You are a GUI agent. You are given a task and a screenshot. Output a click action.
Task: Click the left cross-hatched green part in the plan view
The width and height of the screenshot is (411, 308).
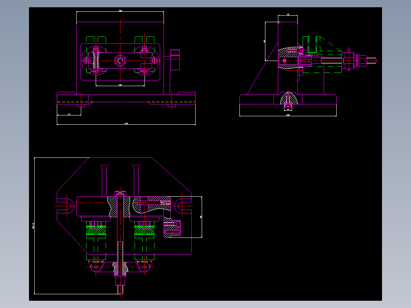pyautogui.click(x=96, y=230)
